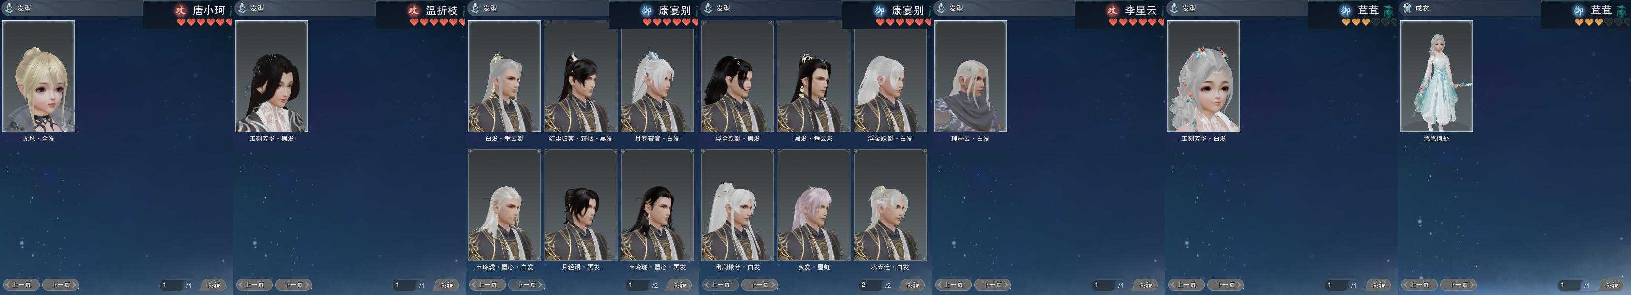This screenshot has height=295, width=1631.
Task: Click 发型 icon above 理墨云·白发 thumbnail
Action: click(941, 8)
